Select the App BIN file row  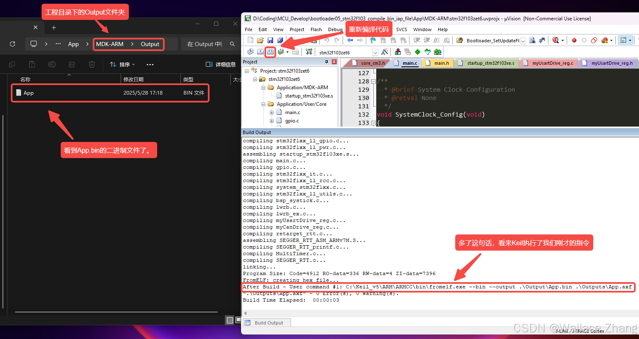110,93
